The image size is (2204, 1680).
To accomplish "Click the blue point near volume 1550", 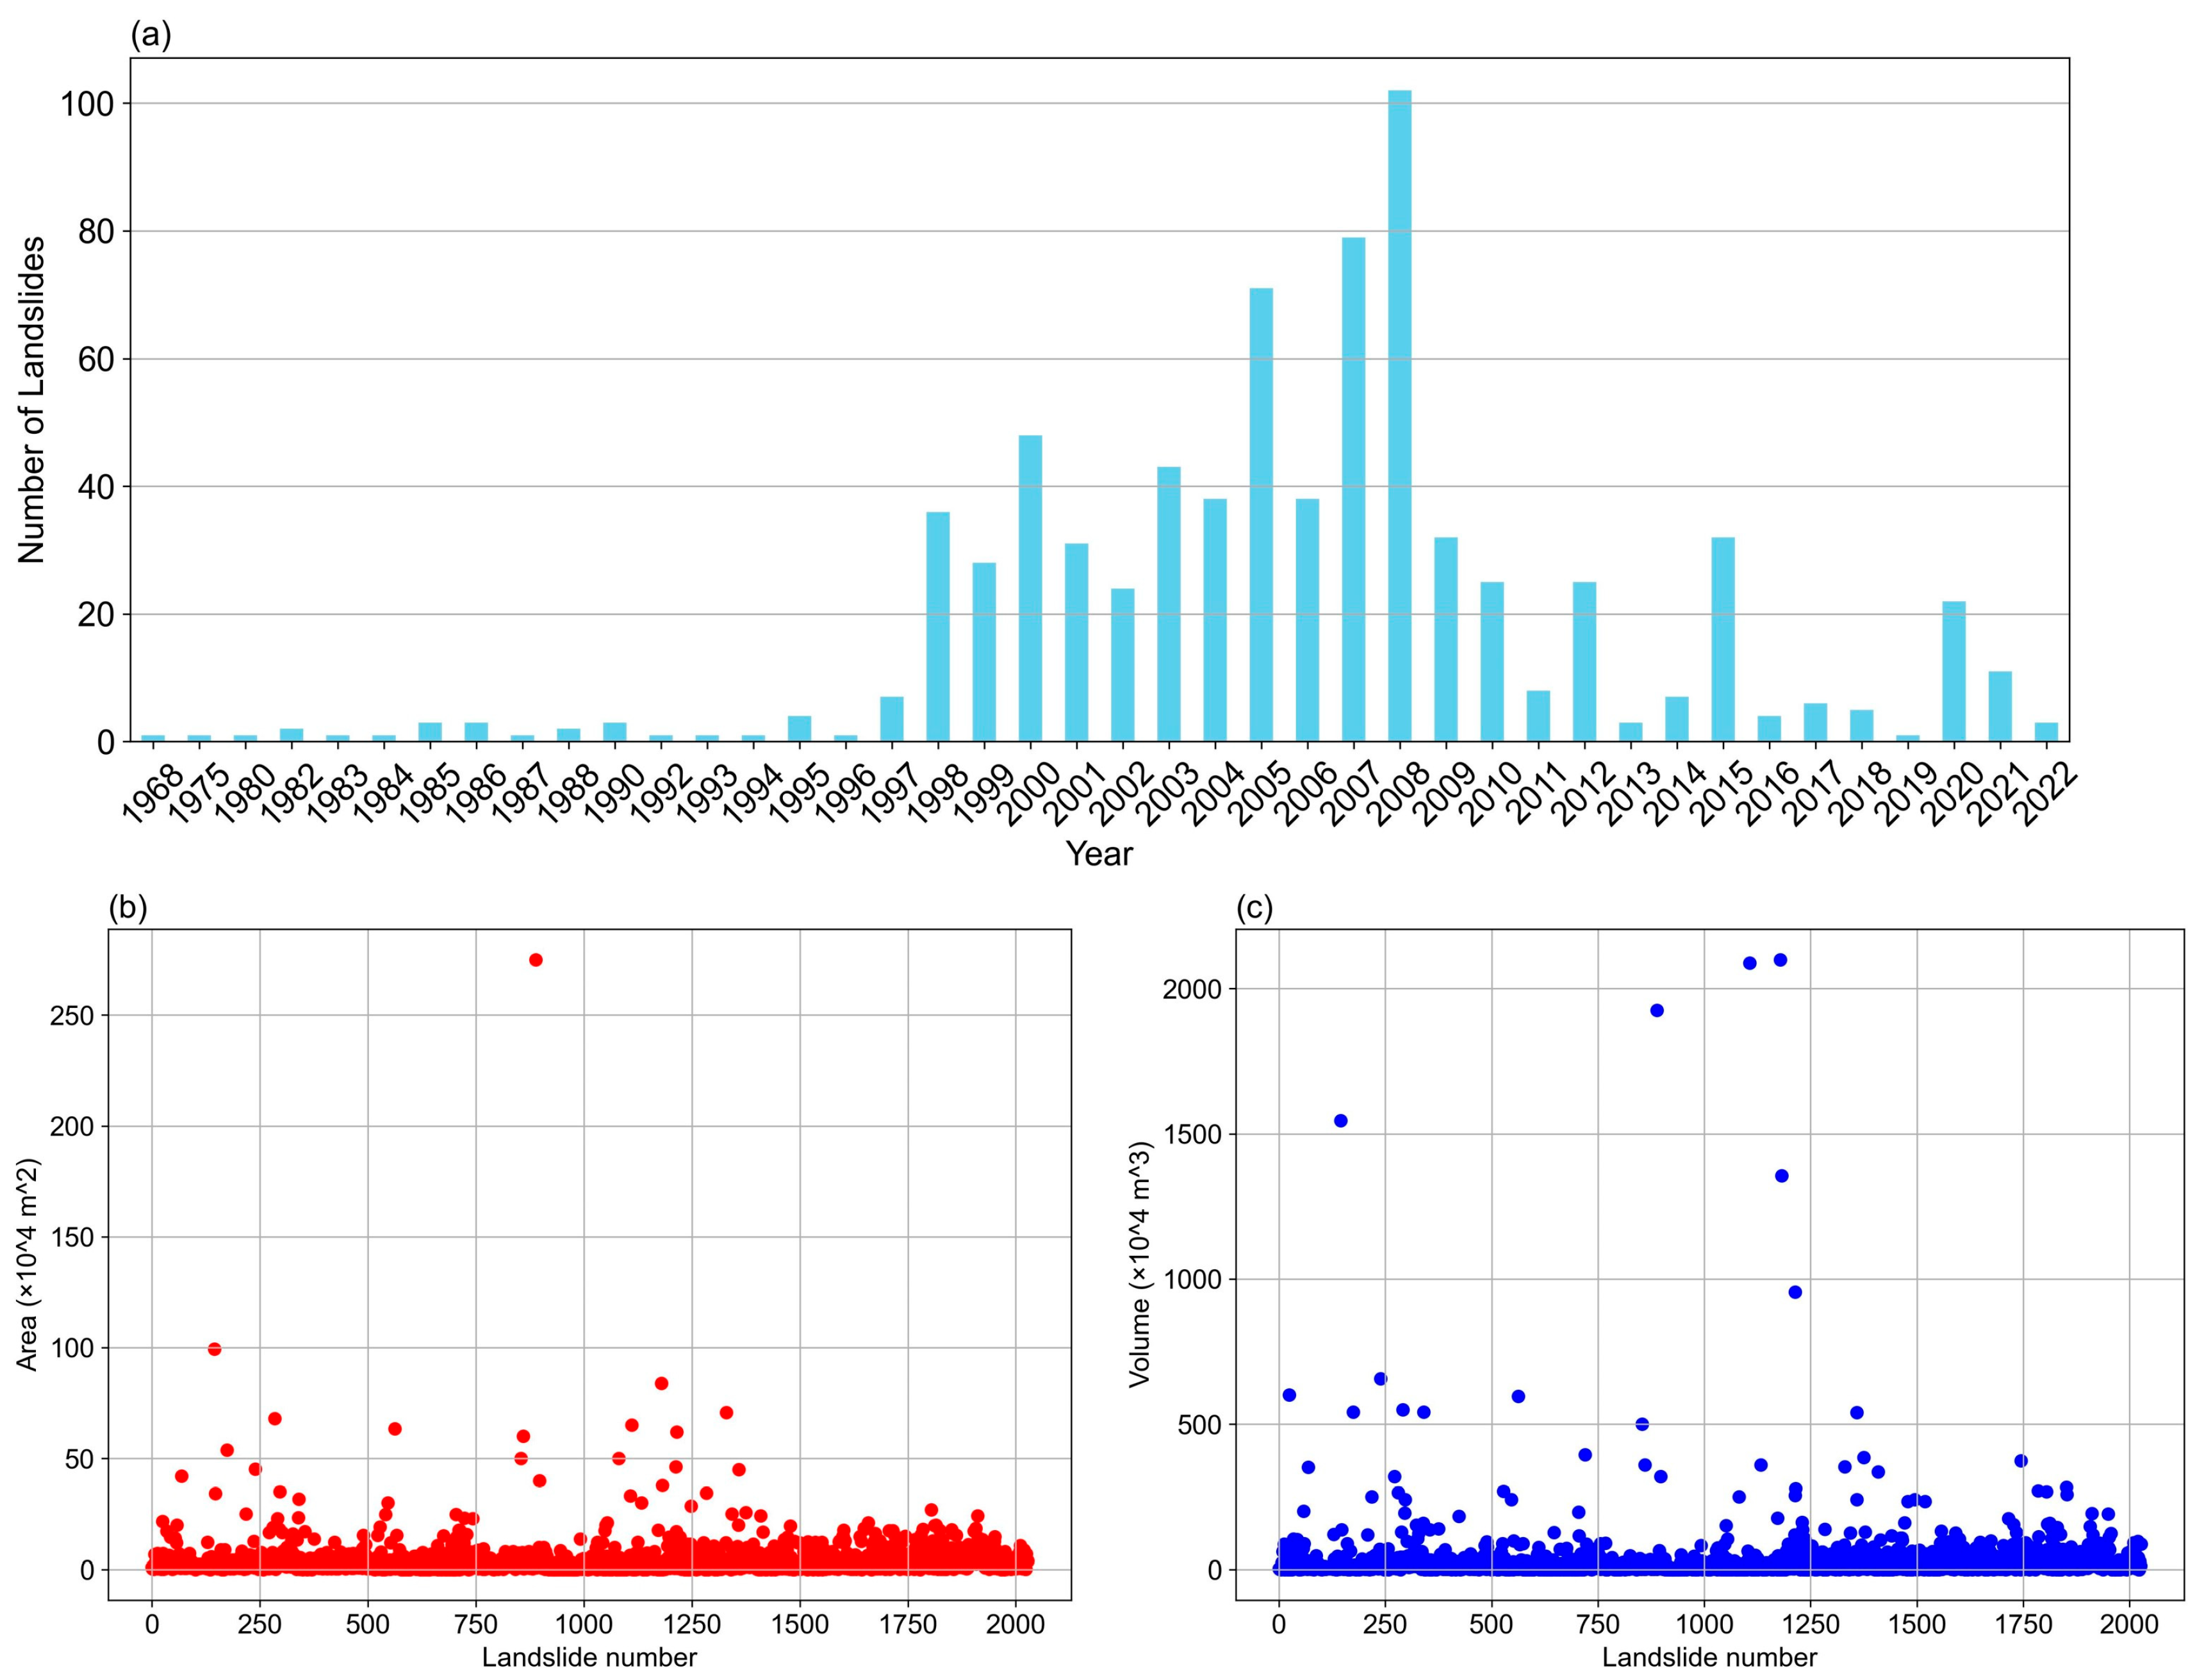I will [1341, 1121].
